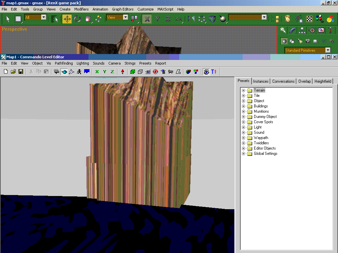Click the running figure icon in Level Editor toolbar
Image resolution: width=338 pixels, height=253 pixels.
click(x=79, y=71)
